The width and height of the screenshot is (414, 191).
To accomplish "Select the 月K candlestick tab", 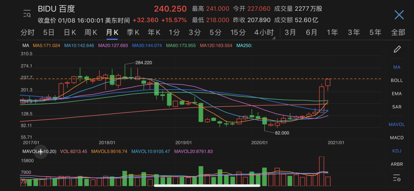I will click(x=112, y=33).
